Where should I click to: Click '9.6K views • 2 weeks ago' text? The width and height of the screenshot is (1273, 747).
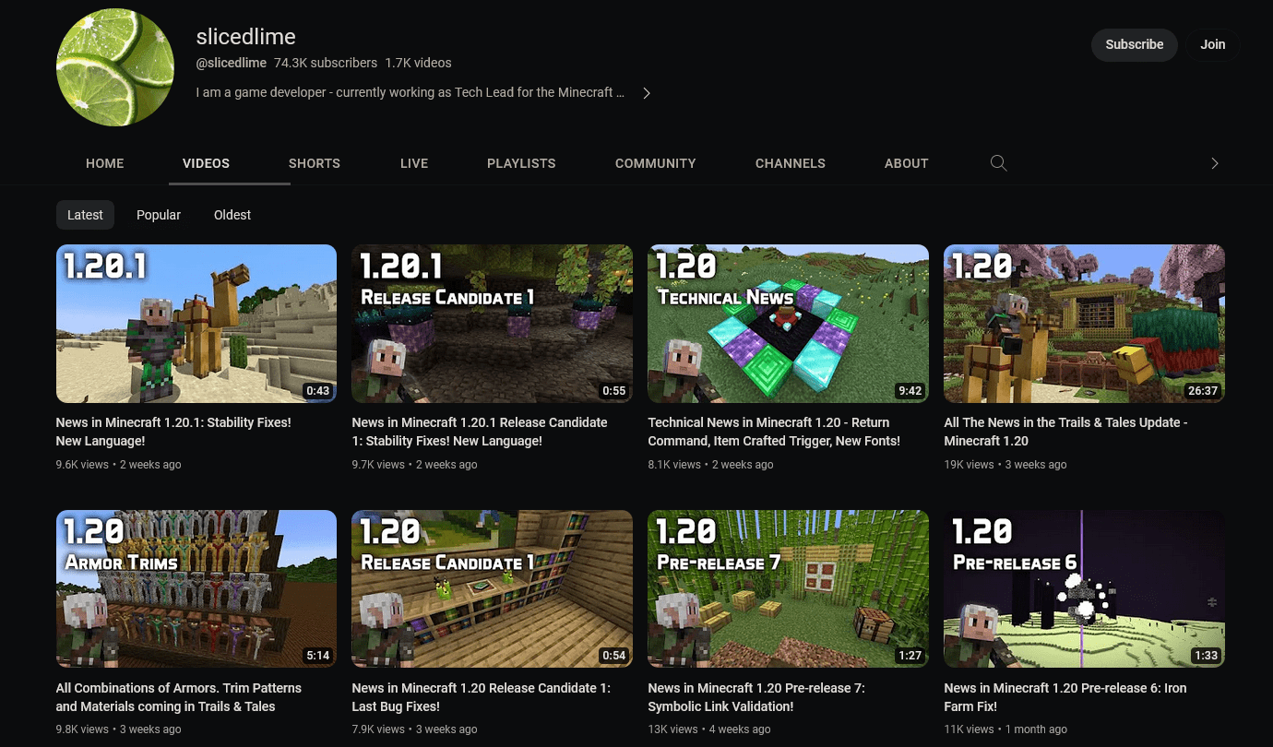pos(119,465)
